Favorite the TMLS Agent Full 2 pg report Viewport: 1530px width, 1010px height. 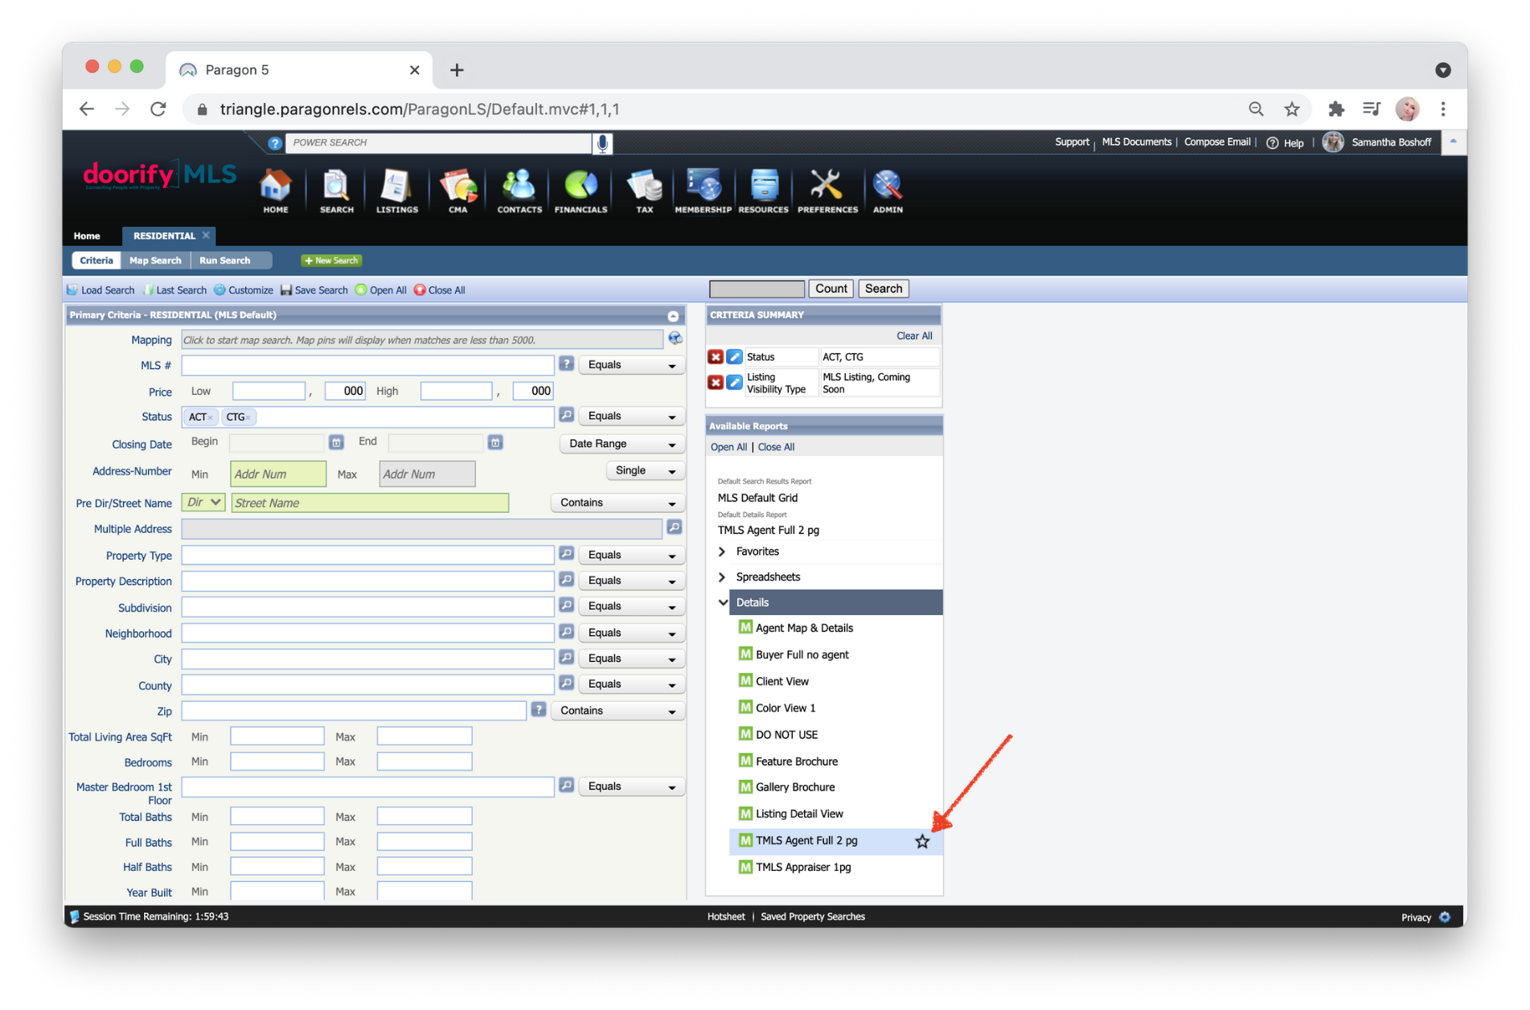[922, 841]
